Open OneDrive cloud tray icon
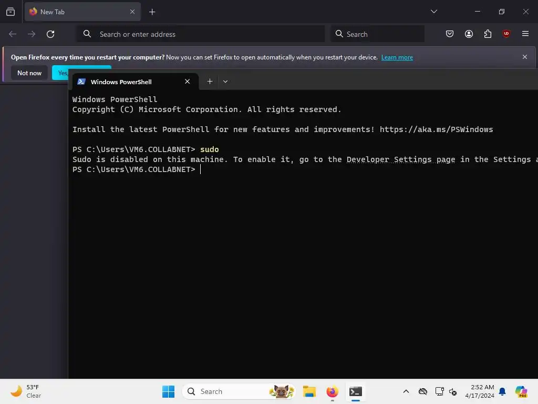538x404 pixels. point(423,391)
